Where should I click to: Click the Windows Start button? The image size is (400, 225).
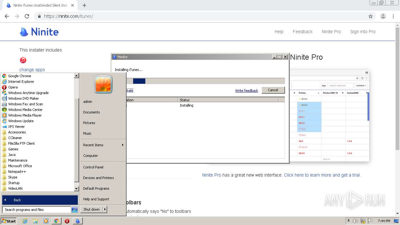9,221
